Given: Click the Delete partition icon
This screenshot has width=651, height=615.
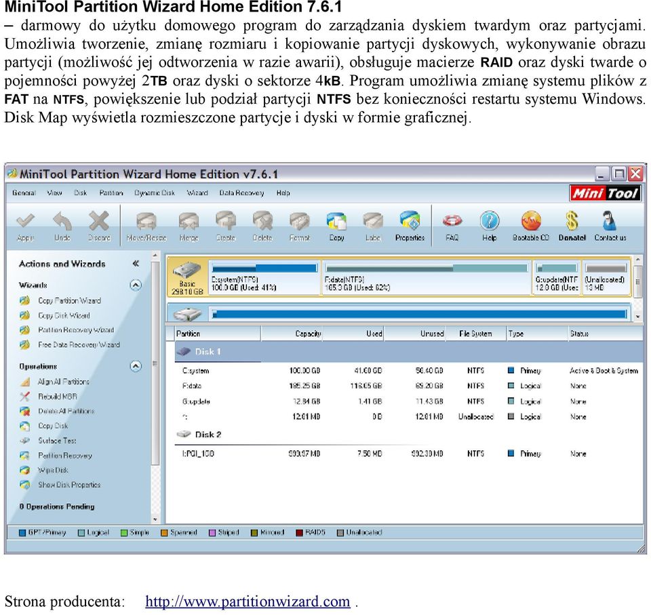Looking at the screenshot, I should 262,220.
